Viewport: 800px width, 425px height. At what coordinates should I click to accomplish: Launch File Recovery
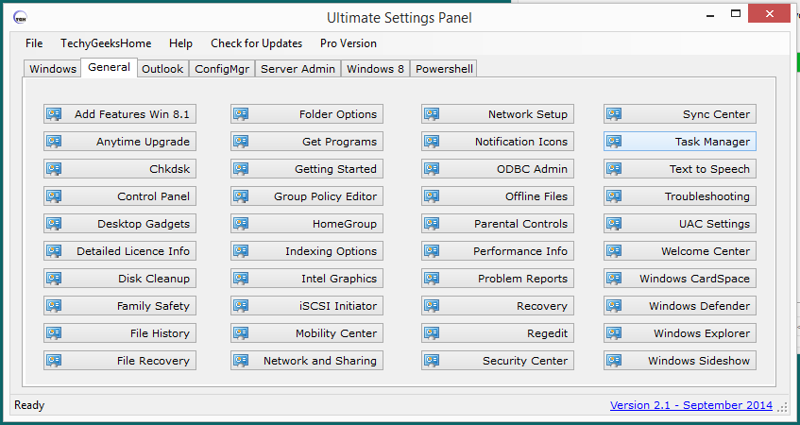pos(120,361)
